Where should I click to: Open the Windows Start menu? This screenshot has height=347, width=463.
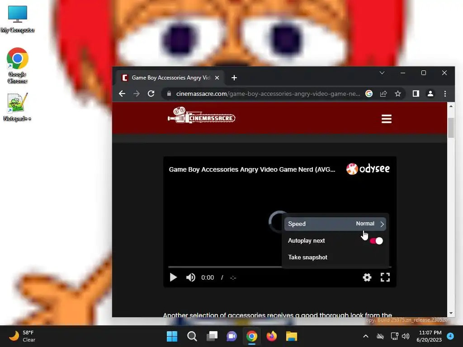[x=172, y=336]
